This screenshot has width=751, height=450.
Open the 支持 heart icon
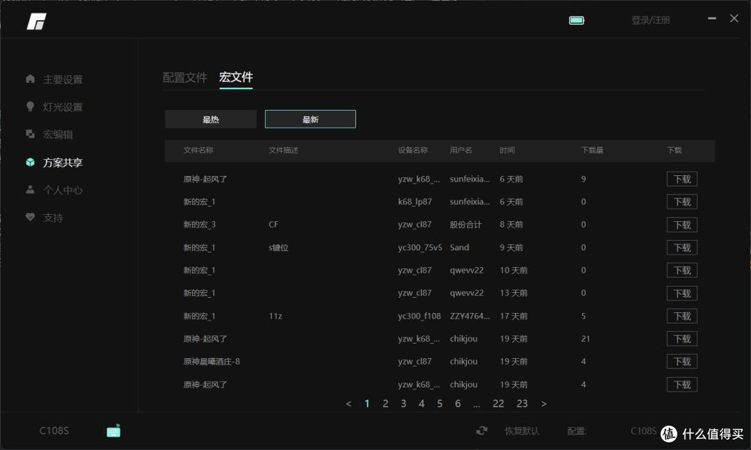[30, 217]
